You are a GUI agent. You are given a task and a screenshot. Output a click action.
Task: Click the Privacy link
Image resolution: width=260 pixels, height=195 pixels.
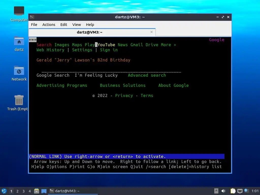124,95
